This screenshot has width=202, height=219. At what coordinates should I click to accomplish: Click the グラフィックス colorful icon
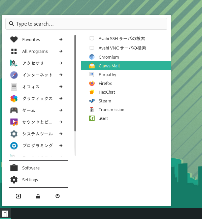tap(14, 99)
